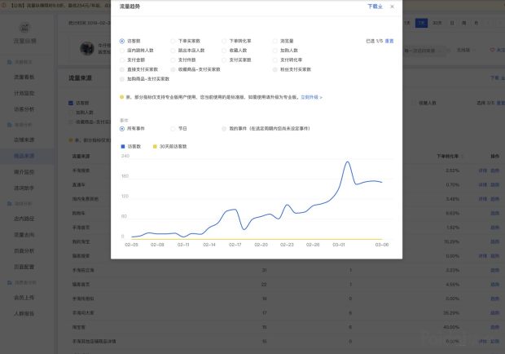
Task: Select the 支付转化率 metric radio
Action: 274,60
